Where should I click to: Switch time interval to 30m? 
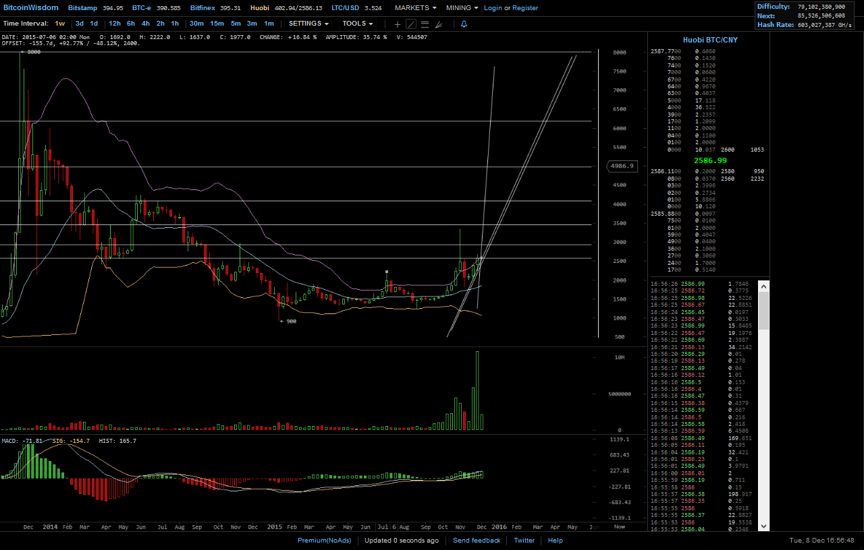point(196,24)
